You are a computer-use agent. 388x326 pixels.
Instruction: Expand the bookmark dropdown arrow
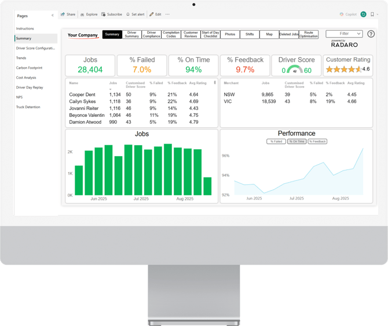(x=378, y=14)
